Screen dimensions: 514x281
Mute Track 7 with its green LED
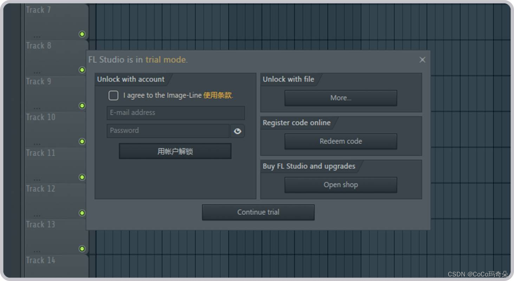82,34
